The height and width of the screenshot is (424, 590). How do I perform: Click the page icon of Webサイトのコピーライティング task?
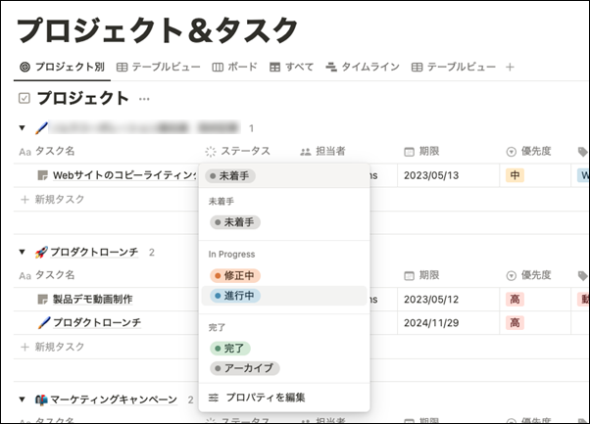coord(42,174)
